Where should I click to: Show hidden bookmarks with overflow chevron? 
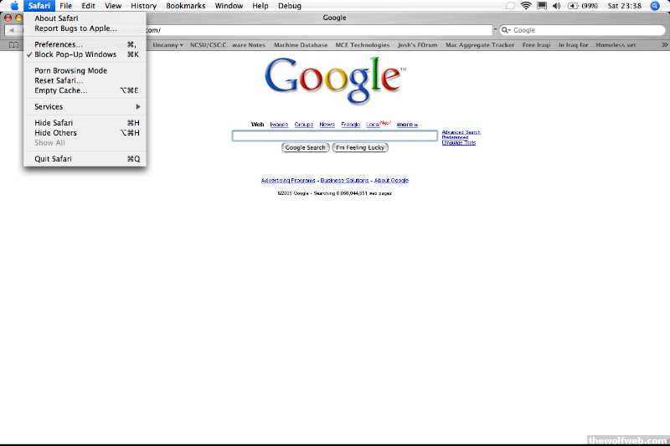click(662, 45)
